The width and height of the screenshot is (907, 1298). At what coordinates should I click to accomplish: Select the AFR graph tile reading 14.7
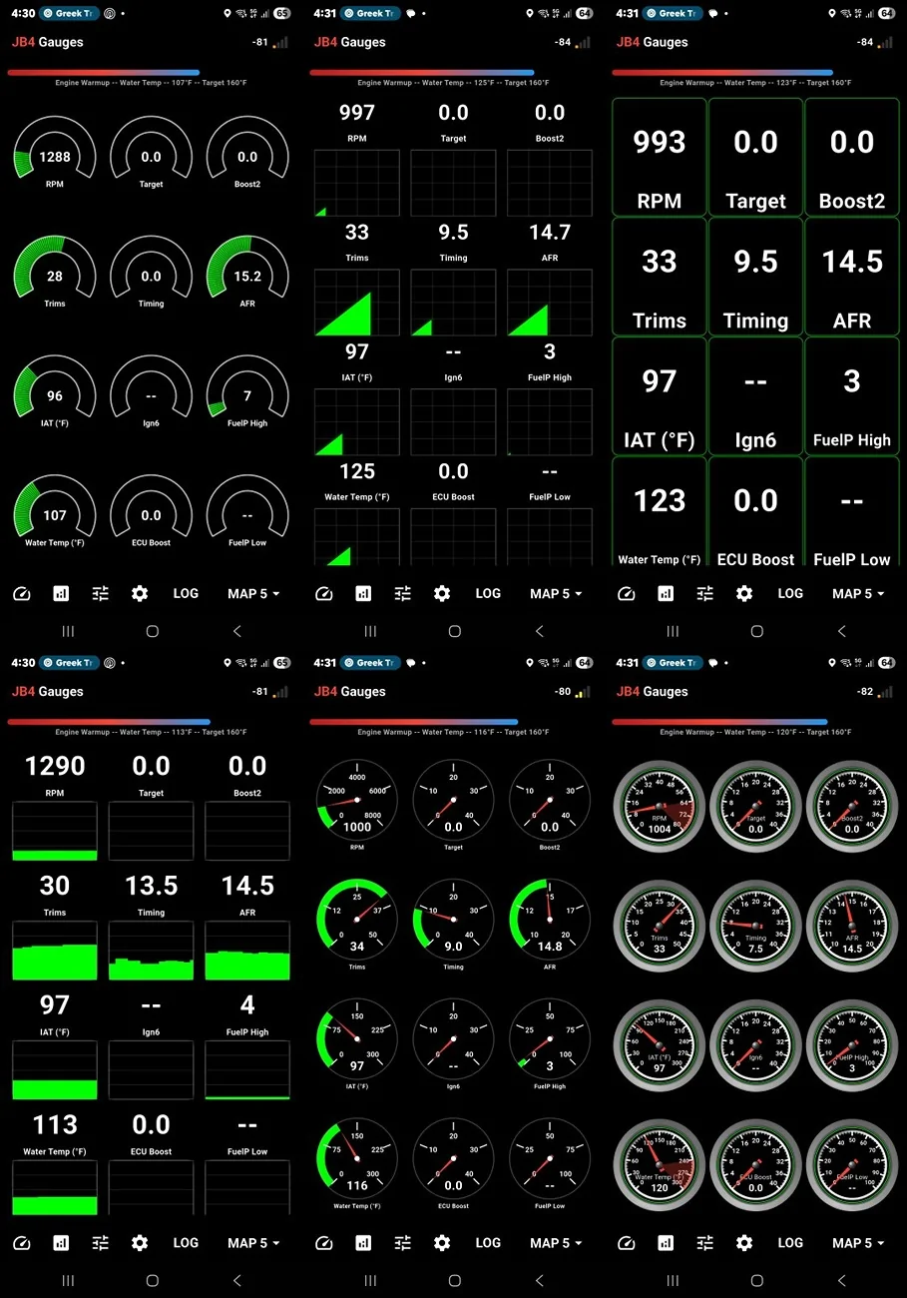[550, 280]
